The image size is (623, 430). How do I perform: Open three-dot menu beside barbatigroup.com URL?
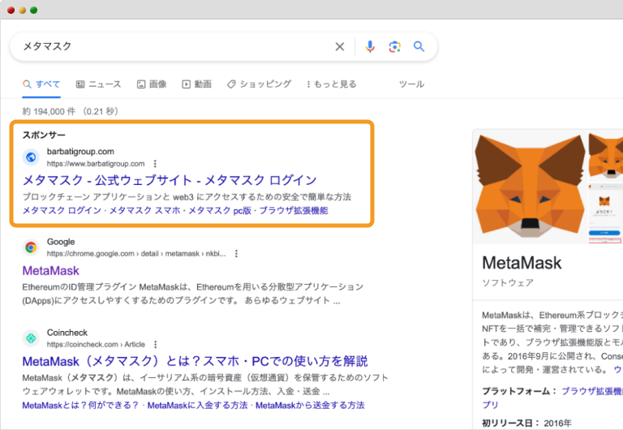[155, 164]
